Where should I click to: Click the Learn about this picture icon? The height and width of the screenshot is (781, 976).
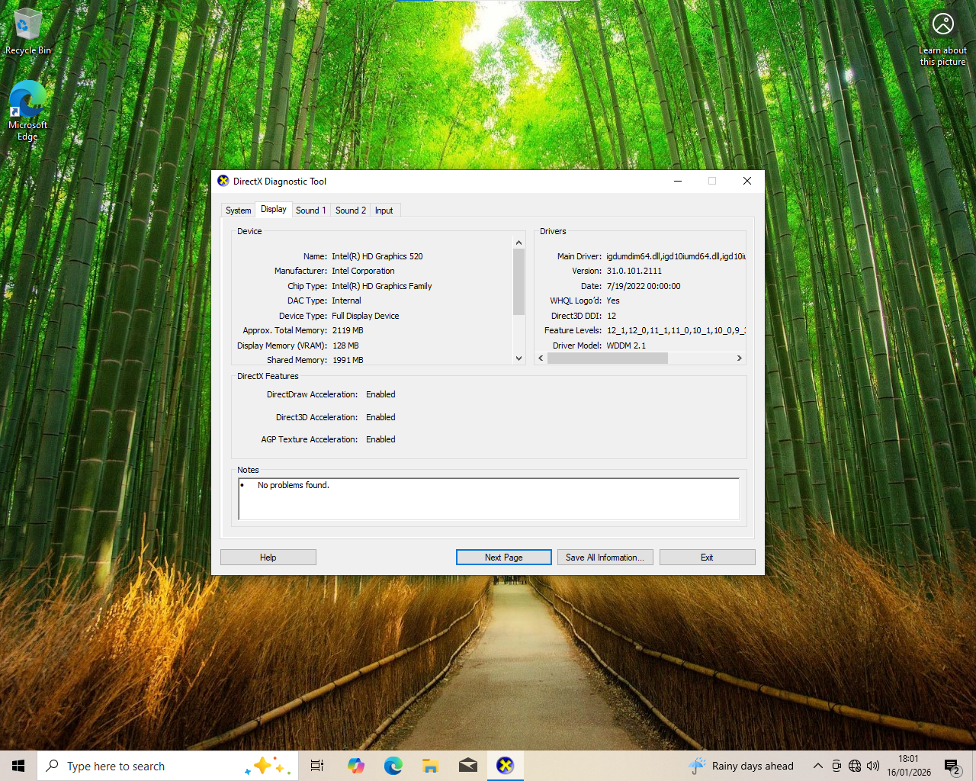942,23
